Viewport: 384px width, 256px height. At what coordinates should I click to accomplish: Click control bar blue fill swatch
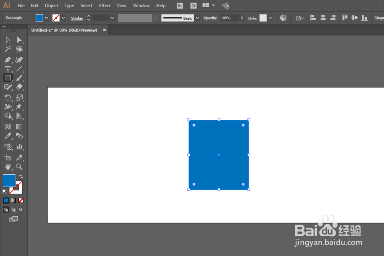(39, 18)
